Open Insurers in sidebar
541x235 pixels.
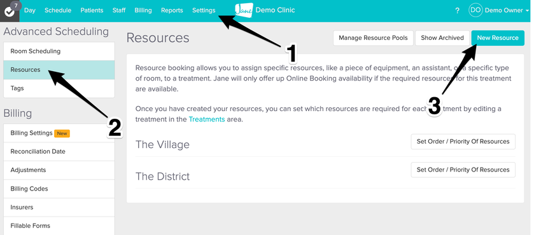[59, 208]
